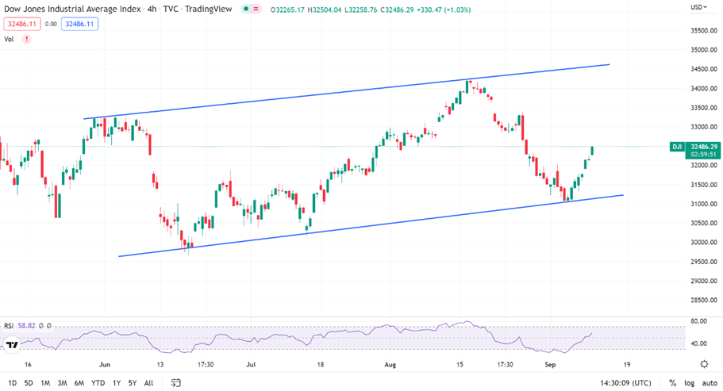This screenshot has height=391, width=723.
Task: Click the Jul date label on time axis
Action: [x=250, y=364]
